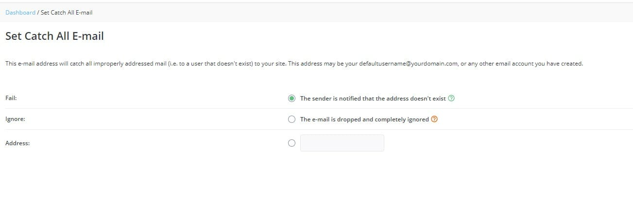This screenshot has width=633, height=203.
Task: Open the Dashboard breadcrumb link
Action: (x=20, y=13)
